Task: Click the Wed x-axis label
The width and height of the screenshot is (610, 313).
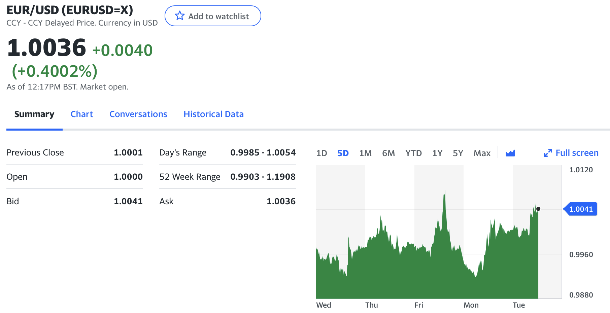Action: [x=324, y=305]
